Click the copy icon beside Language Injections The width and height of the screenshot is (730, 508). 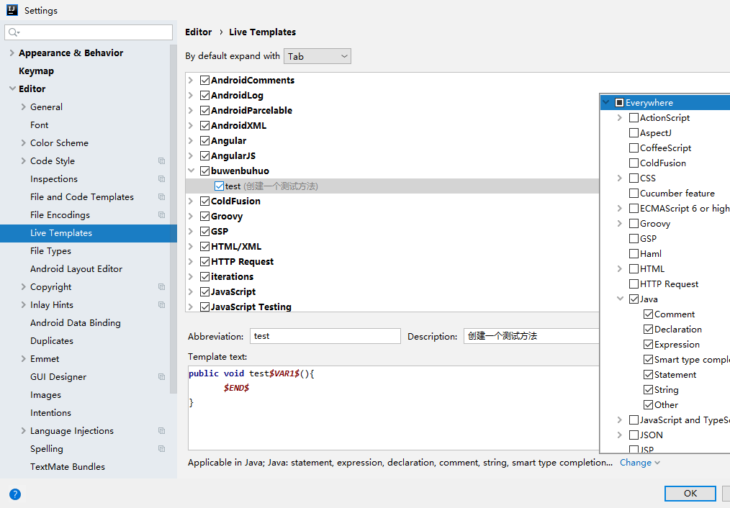tap(161, 431)
